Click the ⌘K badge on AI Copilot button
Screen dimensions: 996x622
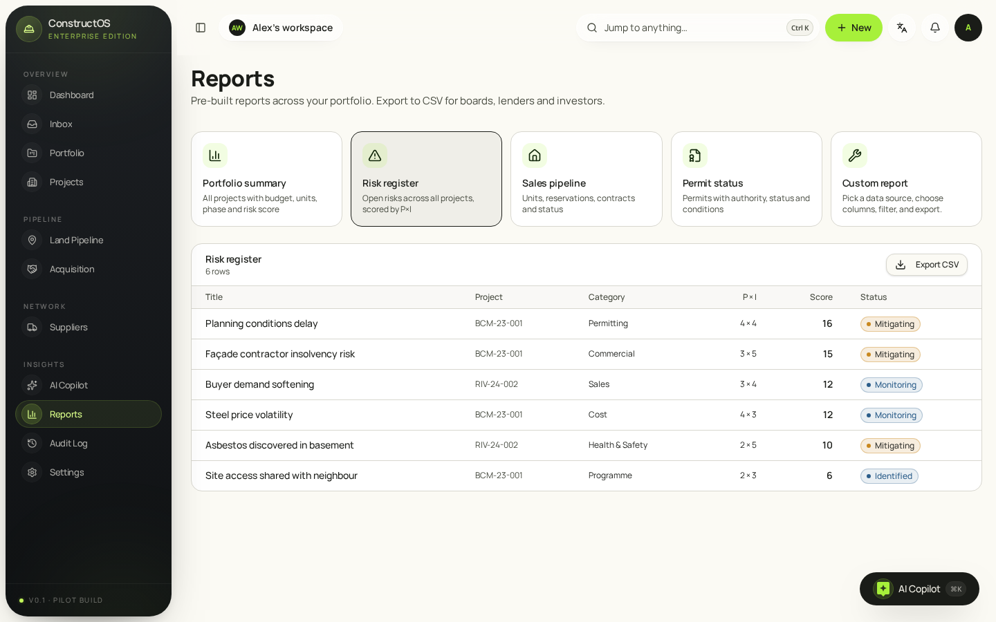(x=956, y=589)
